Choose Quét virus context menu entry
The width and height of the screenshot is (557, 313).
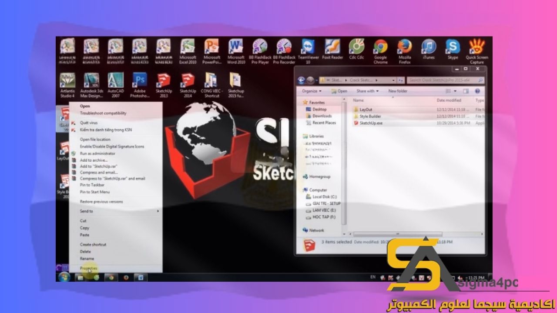pos(88,123)
